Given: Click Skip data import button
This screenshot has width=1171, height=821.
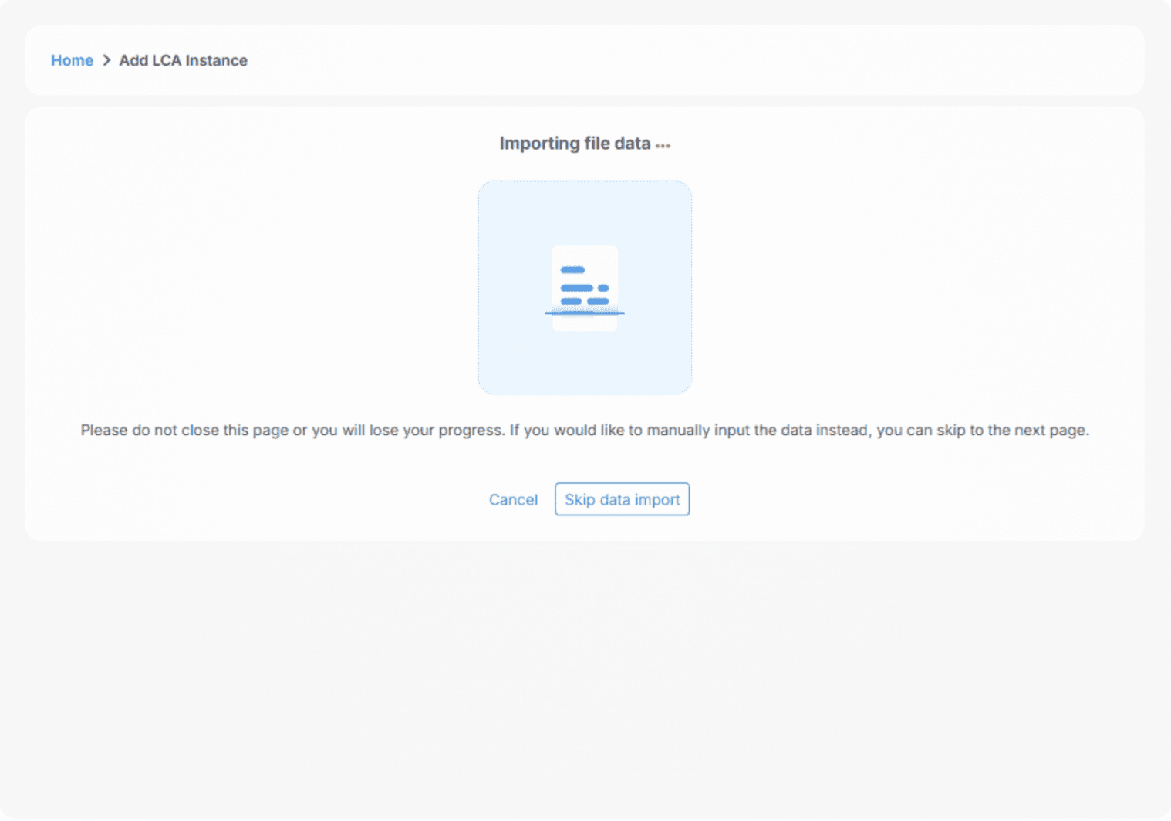Looking at the screenshot, I should [x=622, y=499].
